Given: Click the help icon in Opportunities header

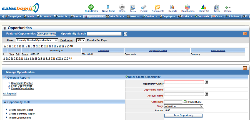Looking at the screenshot, I should coord(245,34).
